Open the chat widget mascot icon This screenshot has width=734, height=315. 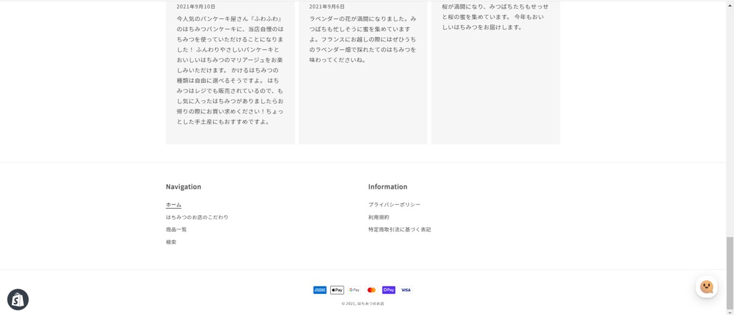706,287
